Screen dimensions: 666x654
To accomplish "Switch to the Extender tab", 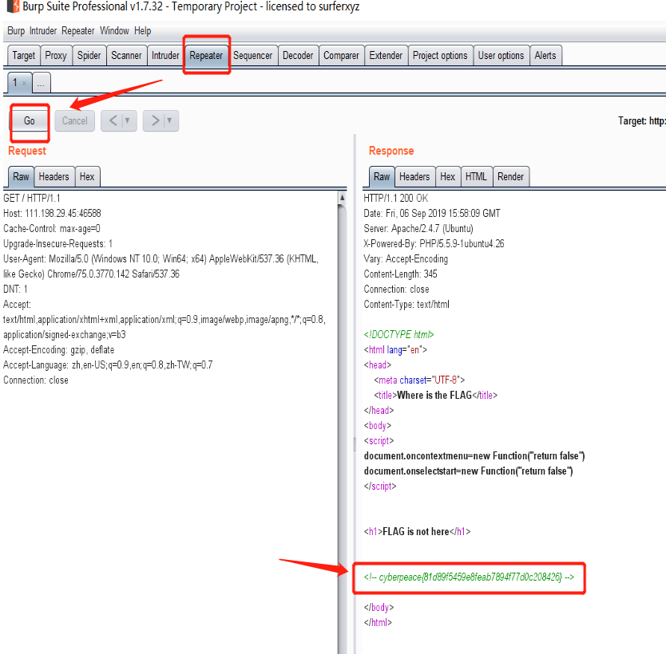I will [x=386, y=56].
